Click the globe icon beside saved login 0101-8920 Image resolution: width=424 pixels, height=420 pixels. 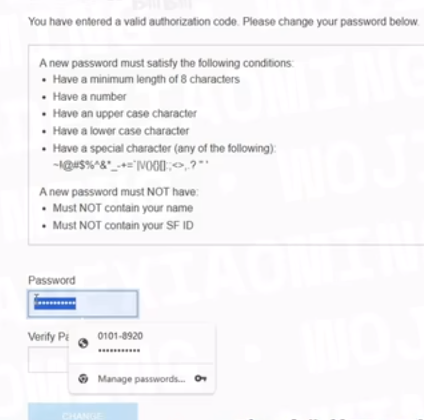[x=83, y=343]
